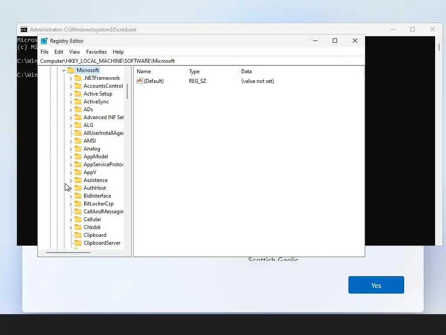This screenshot has height=335, width=446.
Task: Select the Chkdsk key label
Action: click(x=92, y=227)
